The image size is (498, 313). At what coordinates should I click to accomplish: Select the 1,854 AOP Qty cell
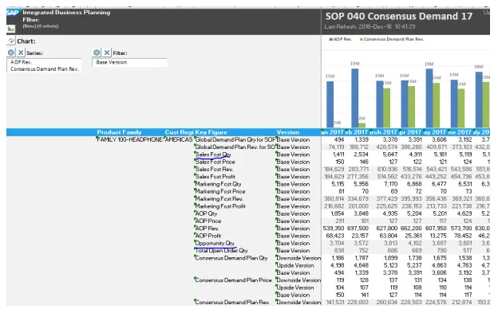[337, 213]
